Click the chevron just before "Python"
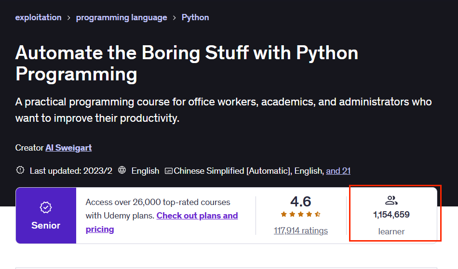Screen dimensions: 458x269 (175, 18)
